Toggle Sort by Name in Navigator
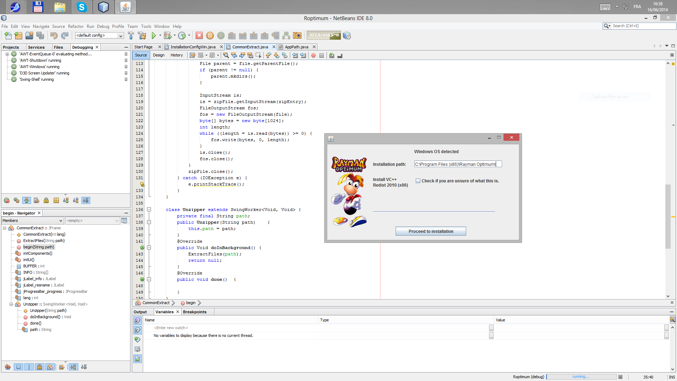 pos(73,367)
